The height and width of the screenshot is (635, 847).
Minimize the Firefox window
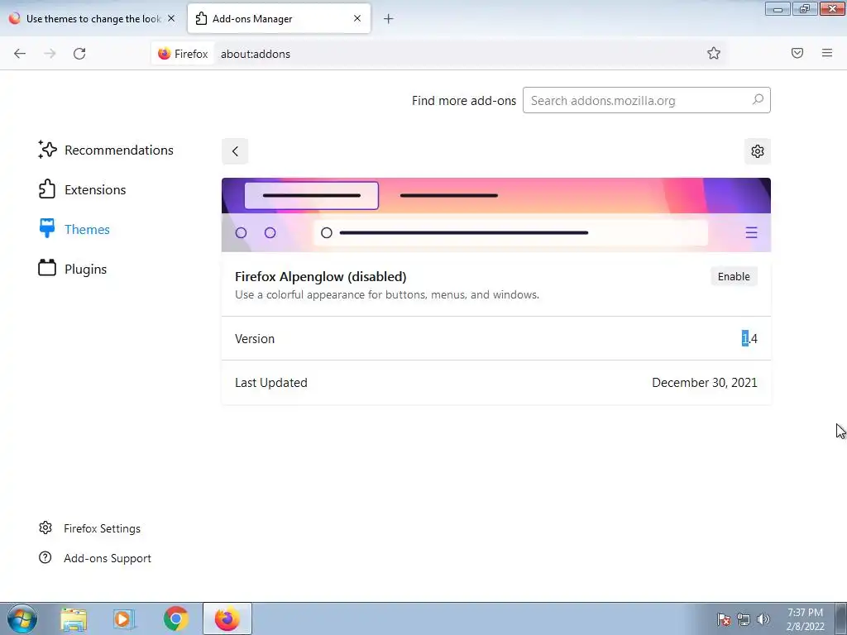tap(778, 8)
